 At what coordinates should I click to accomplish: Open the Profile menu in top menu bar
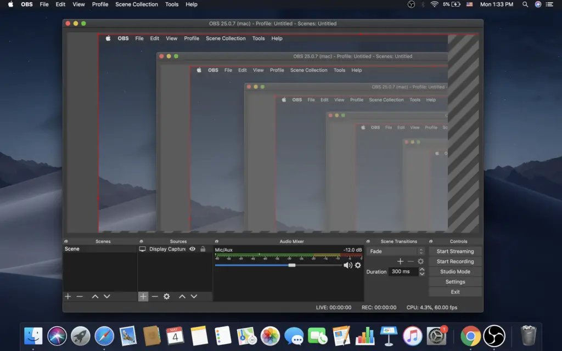point(100,4)
